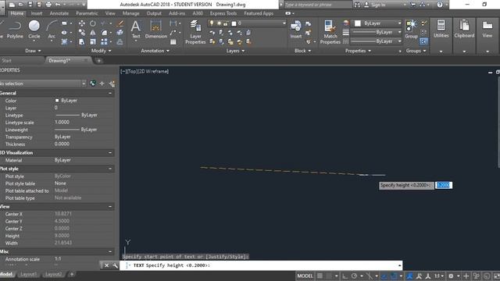The height and width of the screenshot is (281, 500).
Task: Select the Text annotation tool
Action: 136,30
